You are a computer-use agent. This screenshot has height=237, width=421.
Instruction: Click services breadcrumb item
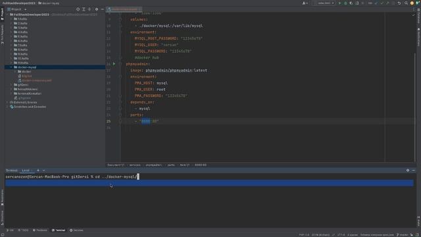tap(135, 165)
